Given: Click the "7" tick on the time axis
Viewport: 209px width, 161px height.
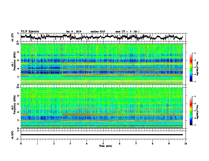Looking at the screenshot, I should click(x=136, y=144).
